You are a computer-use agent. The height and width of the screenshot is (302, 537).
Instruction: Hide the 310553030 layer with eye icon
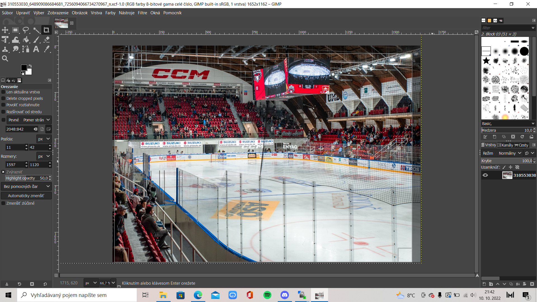pyautogui.click(x=485, y=175)
